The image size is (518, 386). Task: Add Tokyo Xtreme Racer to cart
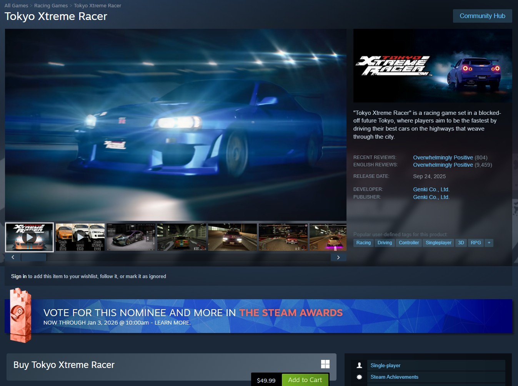pyautogui.click(x=305, y=380)
